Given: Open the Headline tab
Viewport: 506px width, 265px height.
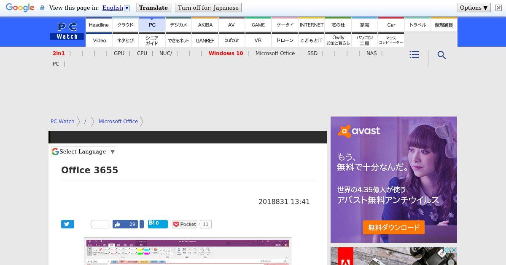Looking at the screenshot, I should click(x=99, y=24).
